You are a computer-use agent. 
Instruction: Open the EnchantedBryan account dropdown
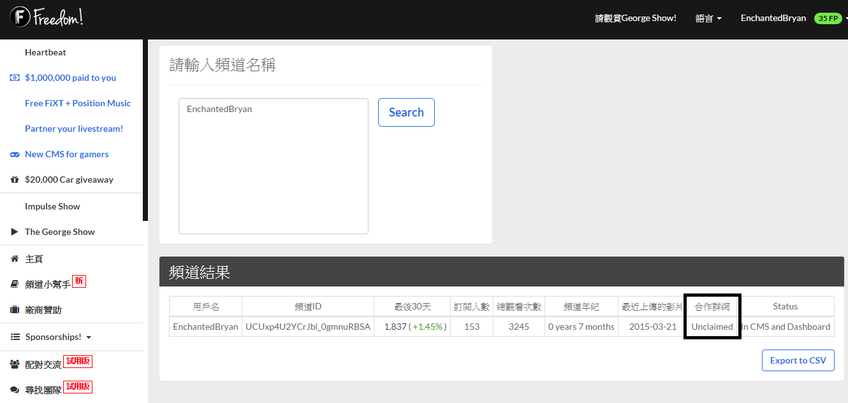pos(773,18)
